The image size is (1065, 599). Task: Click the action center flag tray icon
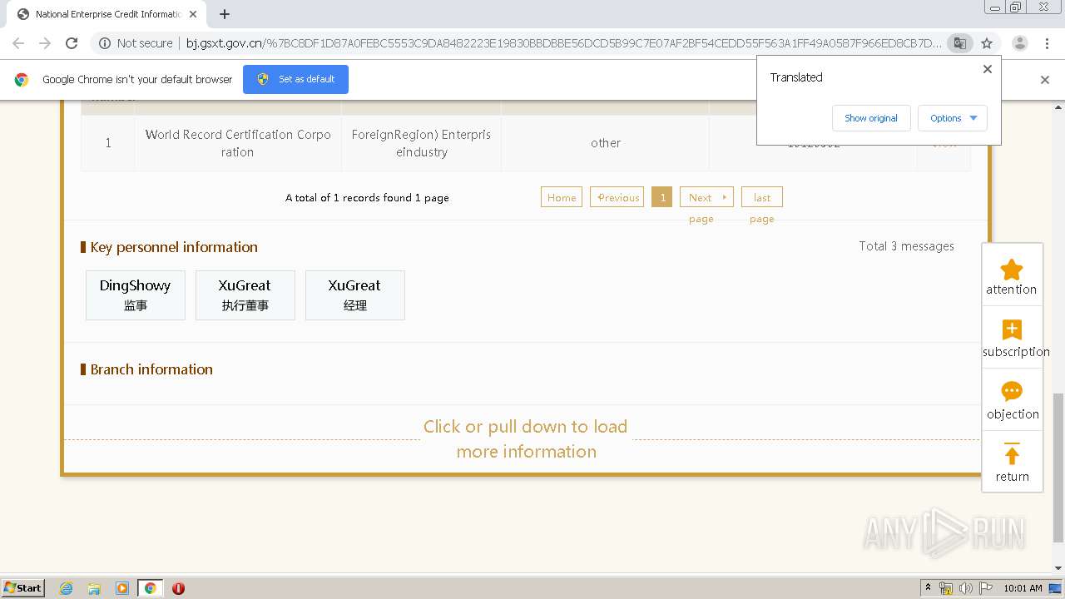coord(985,588)
